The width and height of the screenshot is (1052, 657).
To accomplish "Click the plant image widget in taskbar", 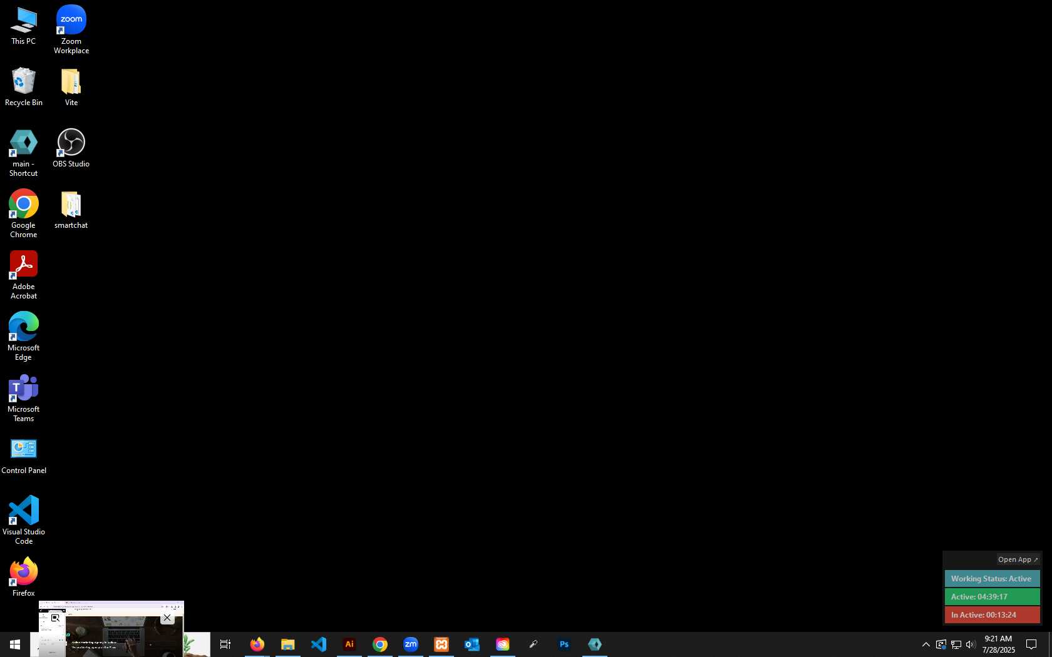I will pyautogui.click(x=197, y=644).
